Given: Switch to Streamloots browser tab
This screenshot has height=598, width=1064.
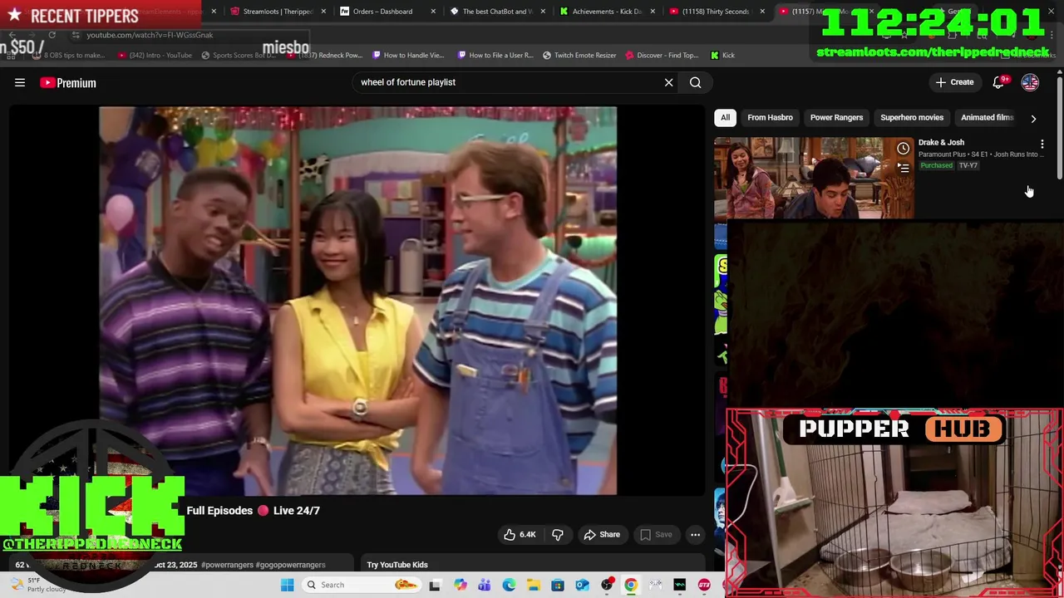Looking at the screenshot, I should (x=278, y=12).
